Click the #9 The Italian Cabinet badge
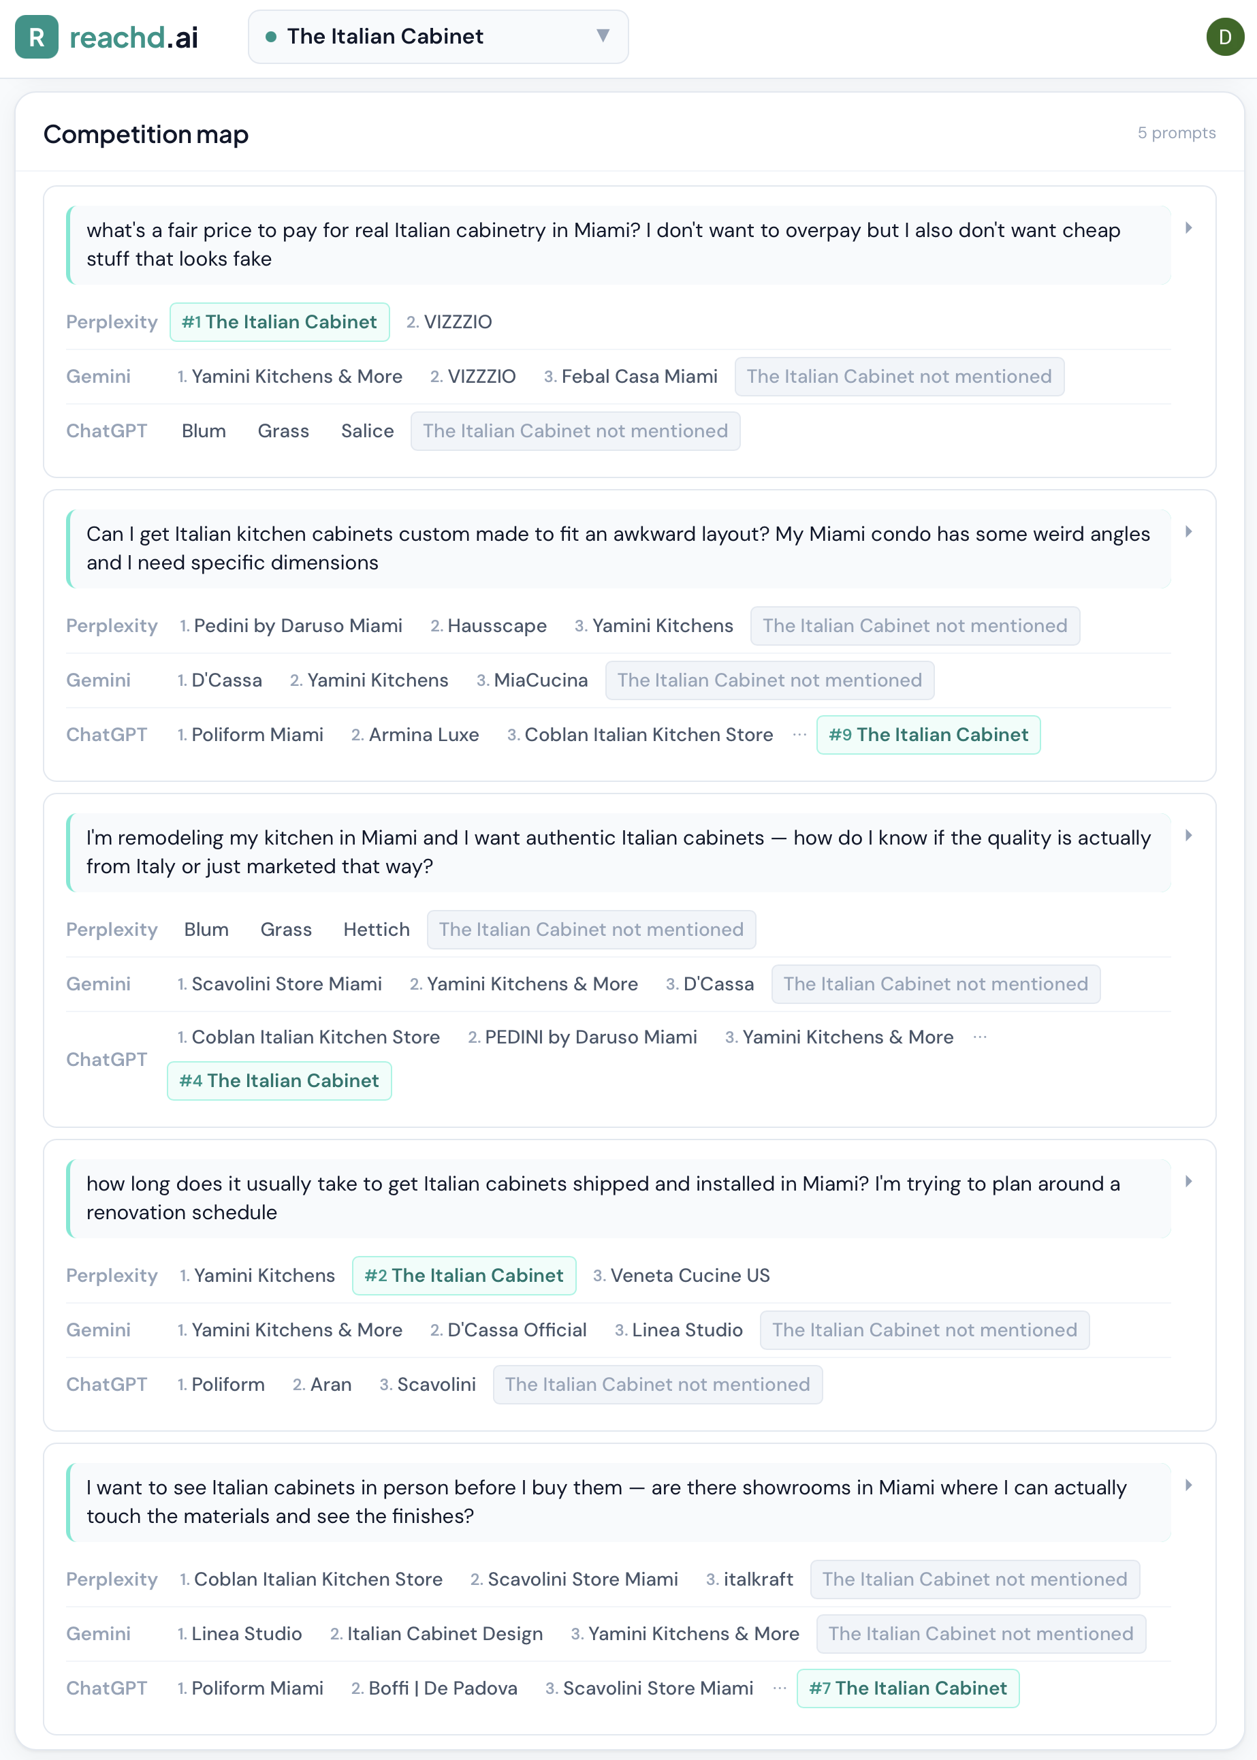1257x1760 pixels. click(928, 735)
